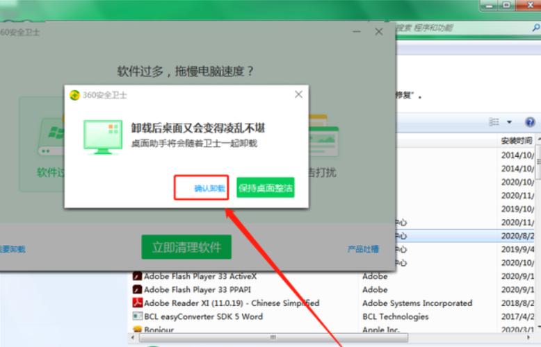Click the left arrow of horizontal scrollbar

point(134,337)
